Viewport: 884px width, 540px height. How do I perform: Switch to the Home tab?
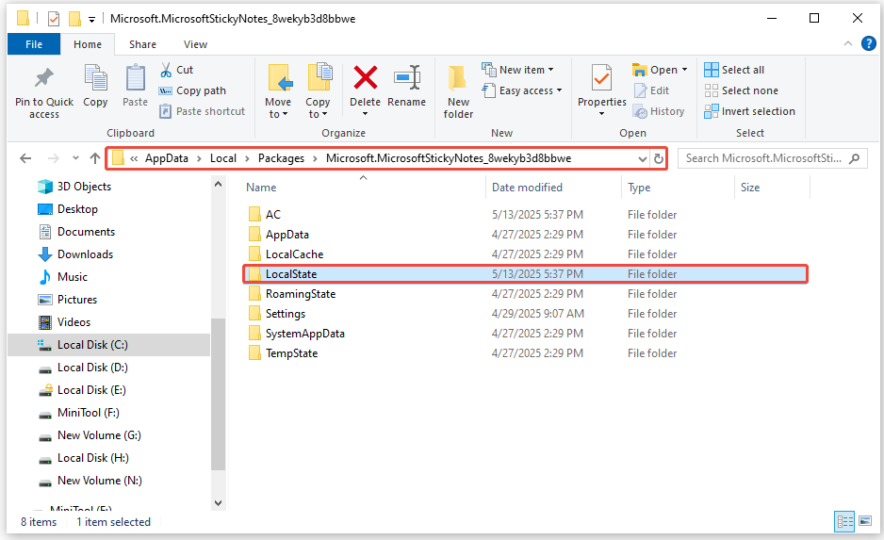[88, 44]
